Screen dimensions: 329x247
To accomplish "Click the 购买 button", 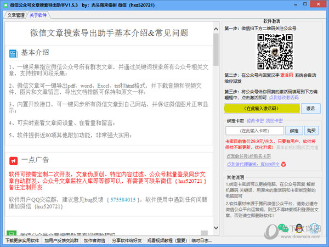I will [x=311, y=131].
